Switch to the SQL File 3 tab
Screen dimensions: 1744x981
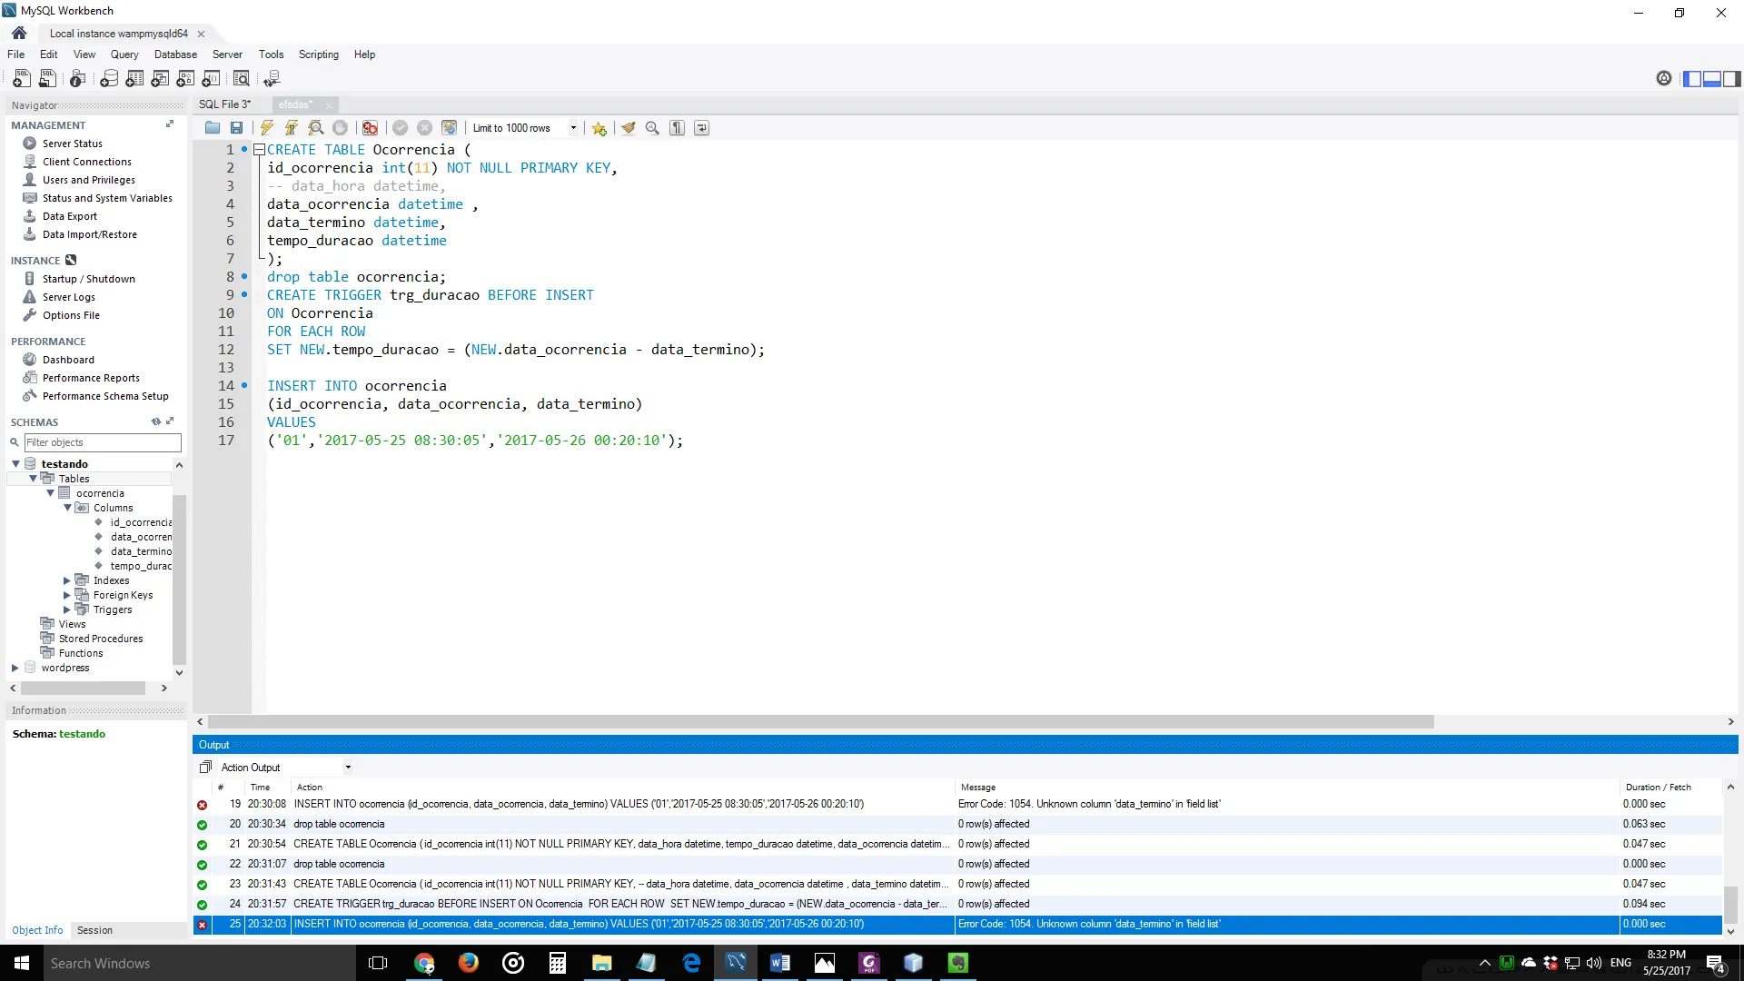point(224,104)
